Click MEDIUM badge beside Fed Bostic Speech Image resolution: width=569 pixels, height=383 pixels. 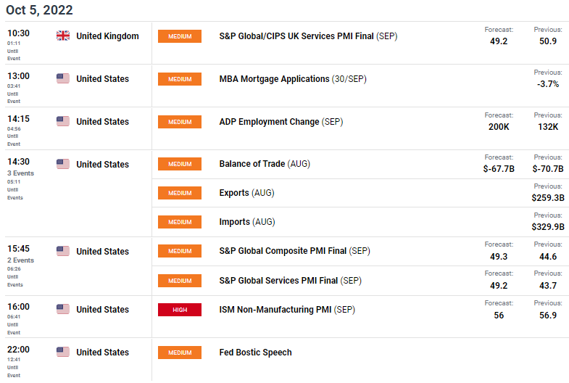[180, 353]
